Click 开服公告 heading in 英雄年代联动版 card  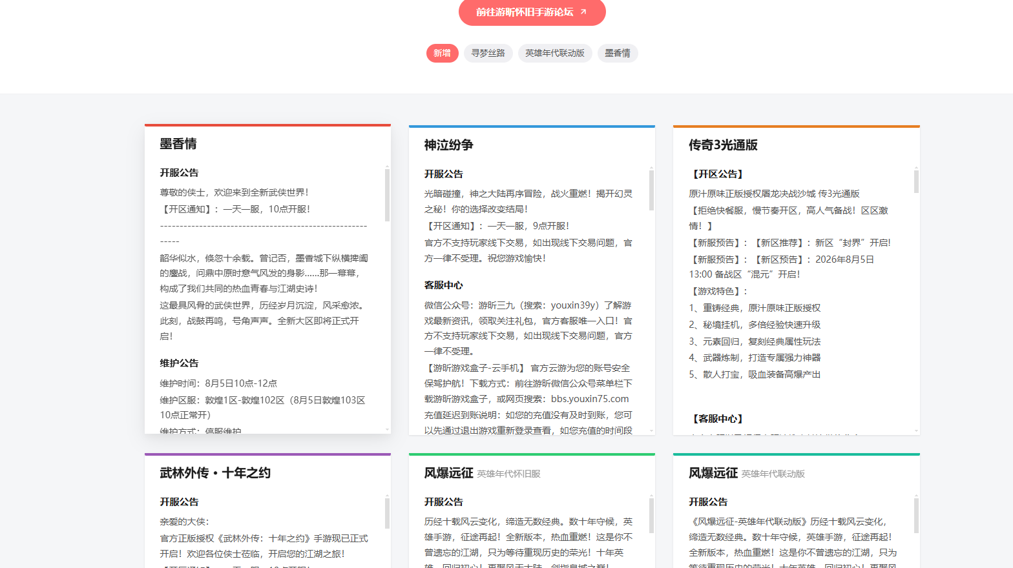point(709,502)
